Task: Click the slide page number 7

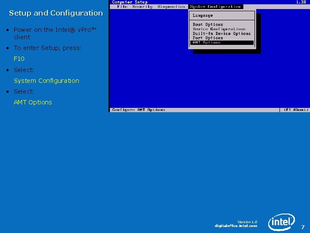Action: click(303, 227)
